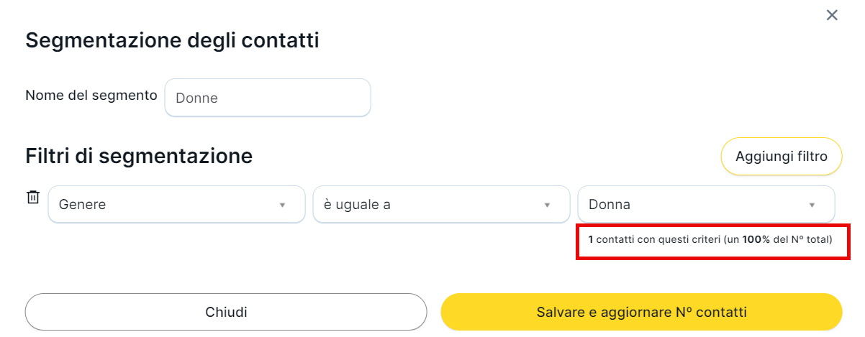Click the 'Nome del segmento' label
The width and height of the screenshot is (865, 337).
pos(91,96)
